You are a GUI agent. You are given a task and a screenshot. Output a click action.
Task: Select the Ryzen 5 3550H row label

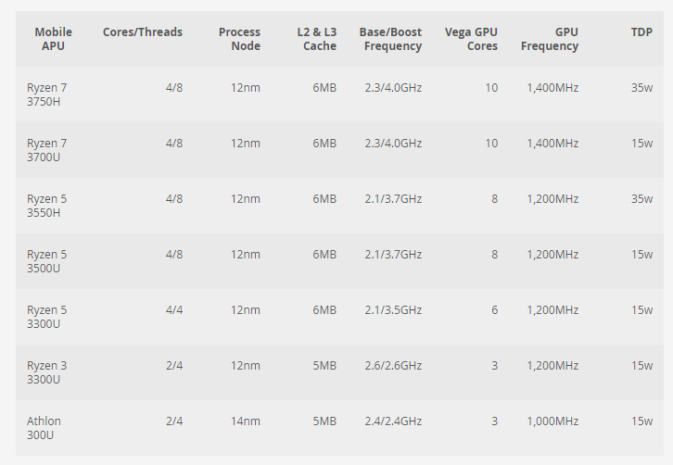(x=46, y=206)
